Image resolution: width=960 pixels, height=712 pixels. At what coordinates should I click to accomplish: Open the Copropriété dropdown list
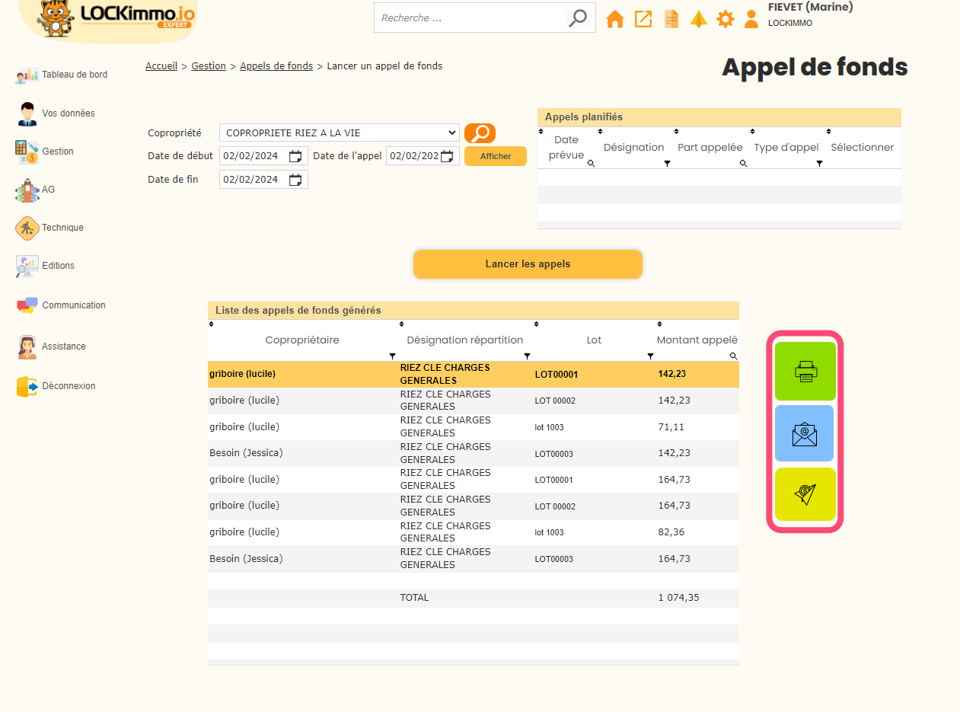(339, 133)
